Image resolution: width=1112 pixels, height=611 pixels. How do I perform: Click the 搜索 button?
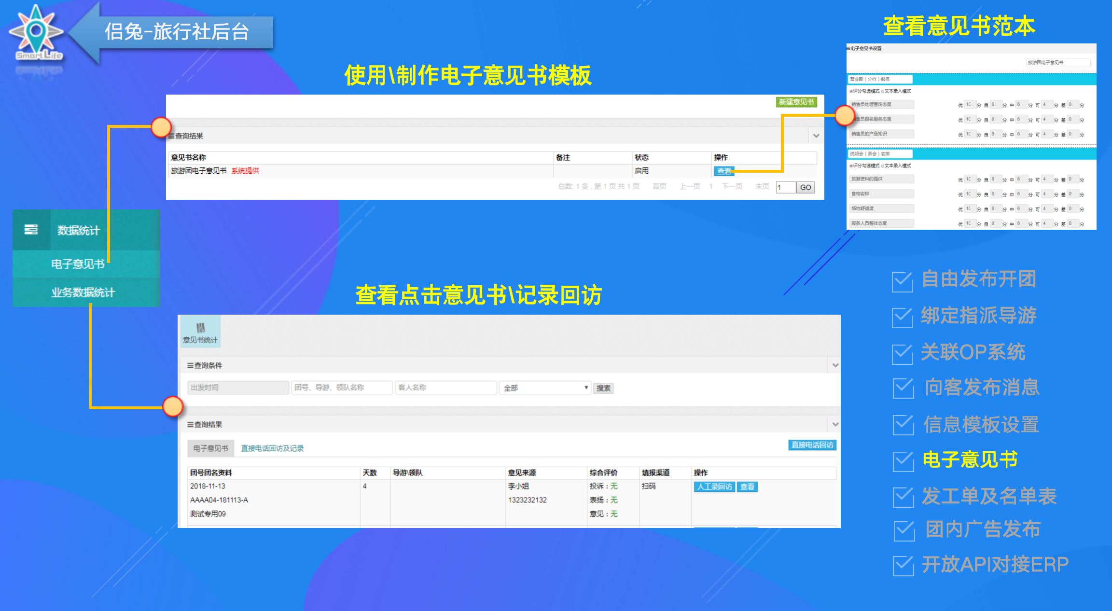(x=603, y=388)
